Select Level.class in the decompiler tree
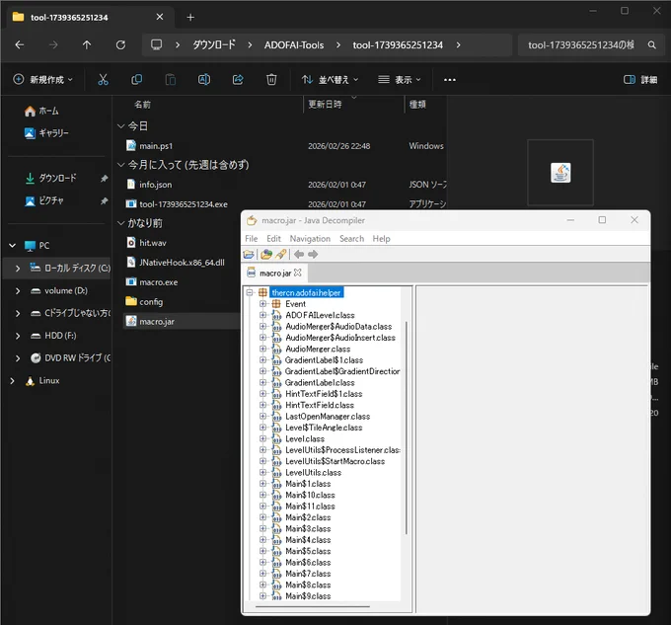Screen dimensions: 671x625 [305, 438]
